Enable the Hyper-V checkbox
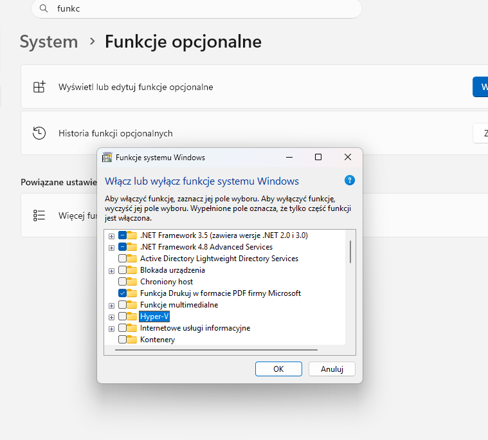 (x=123, y=316)
